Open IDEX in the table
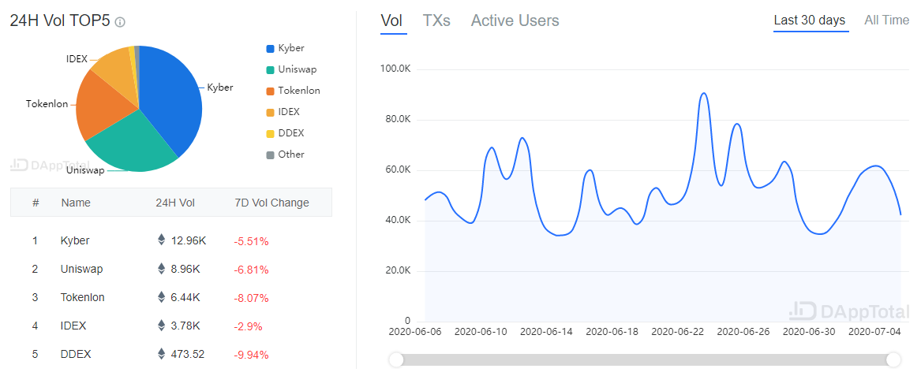 click(x=73, y=325)
